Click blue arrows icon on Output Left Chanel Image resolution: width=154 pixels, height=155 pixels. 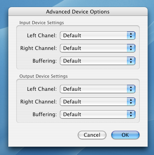pyautogui.click(x=131, y=89)
